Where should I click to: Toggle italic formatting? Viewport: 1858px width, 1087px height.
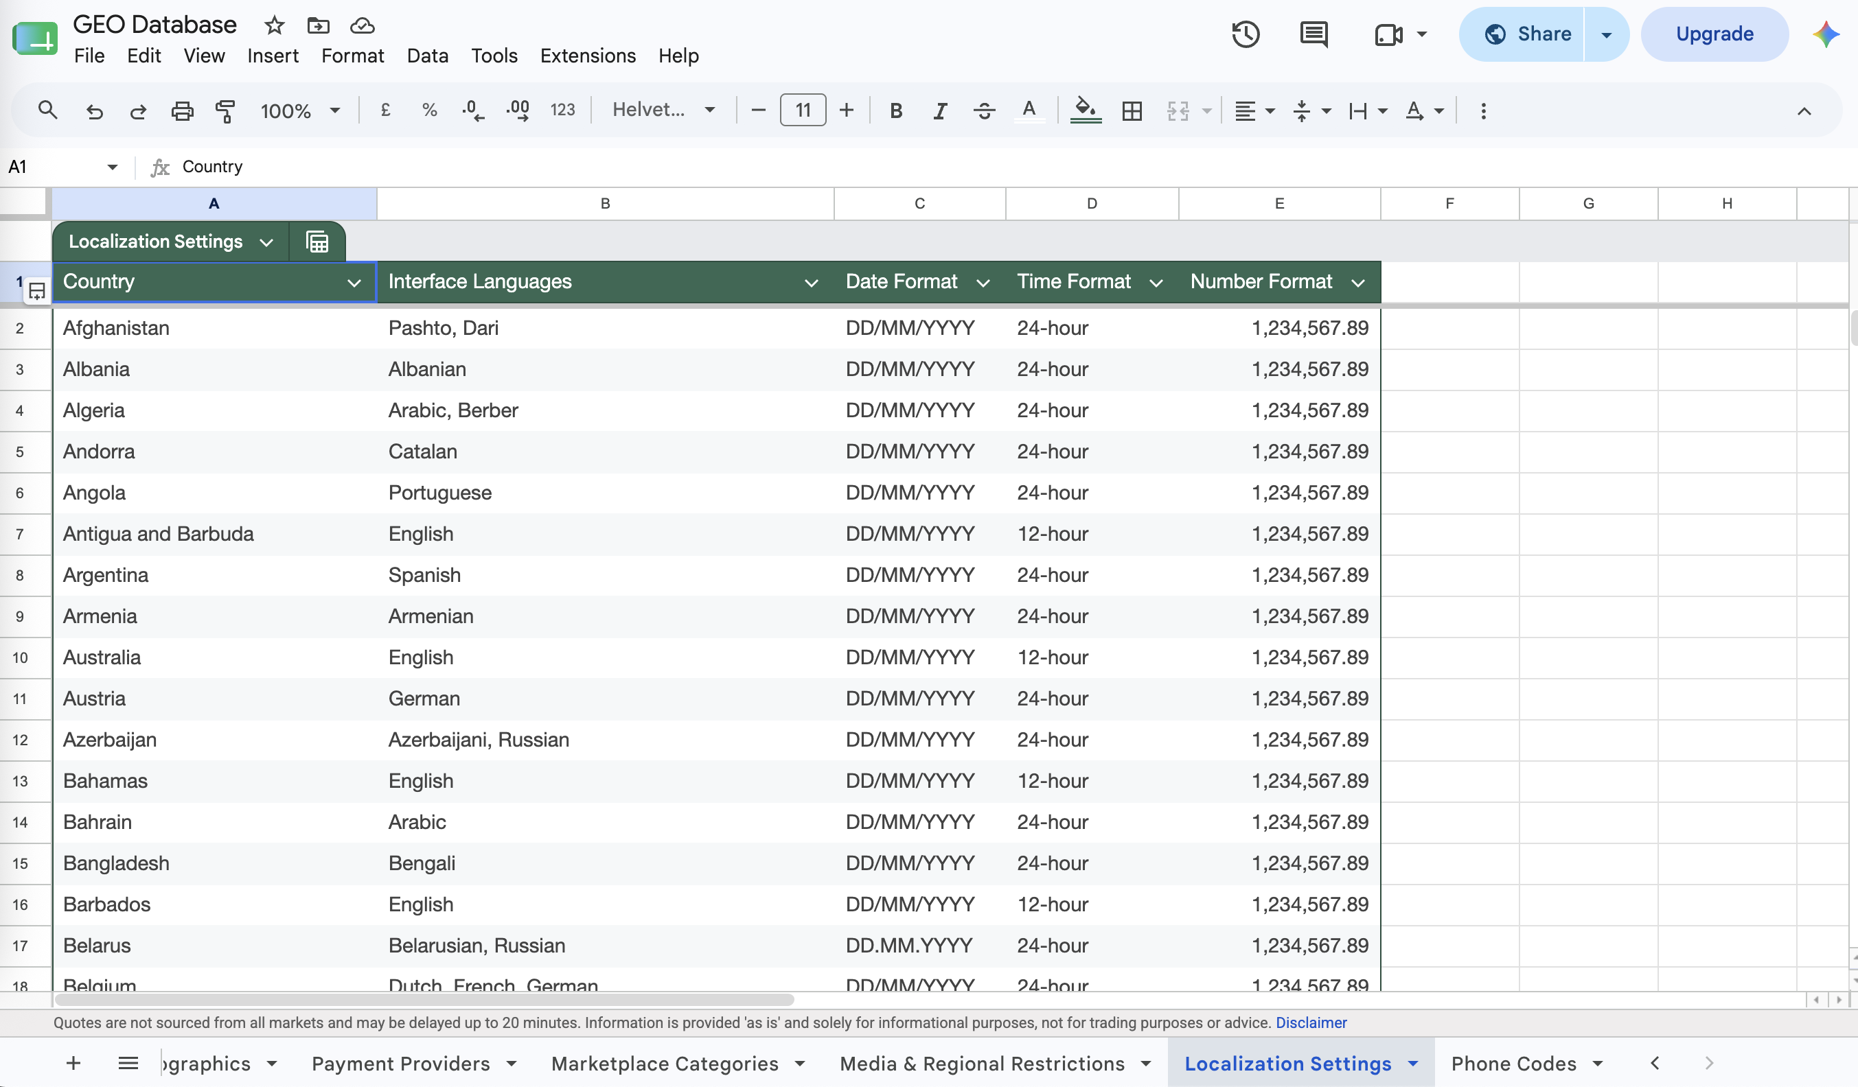click(939, 111)
